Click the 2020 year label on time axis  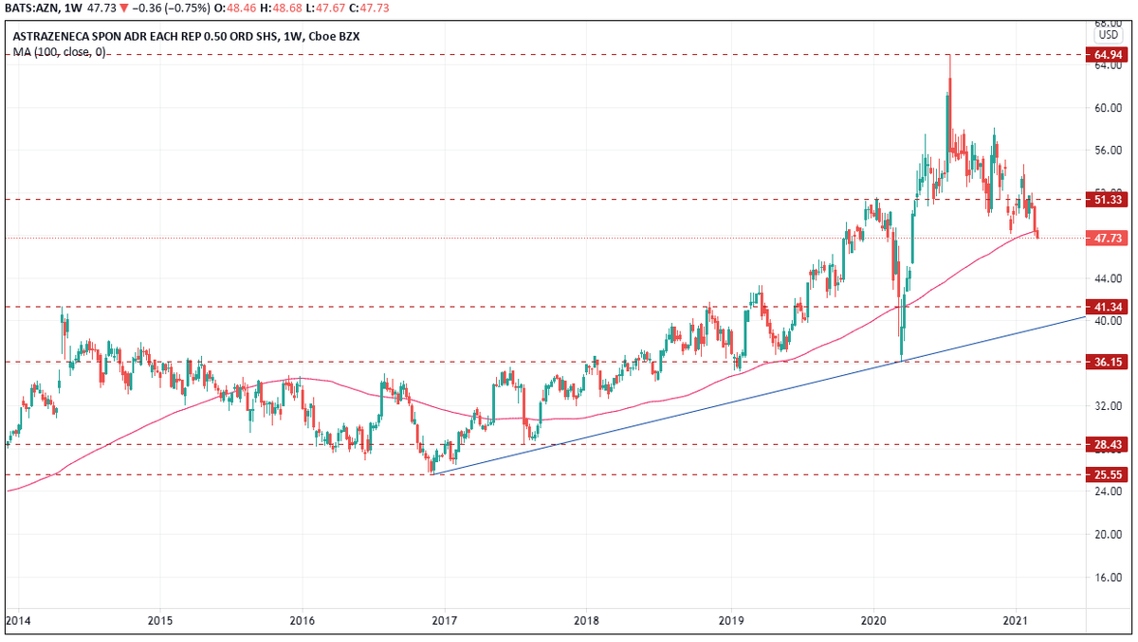click(x=872, y=622)
